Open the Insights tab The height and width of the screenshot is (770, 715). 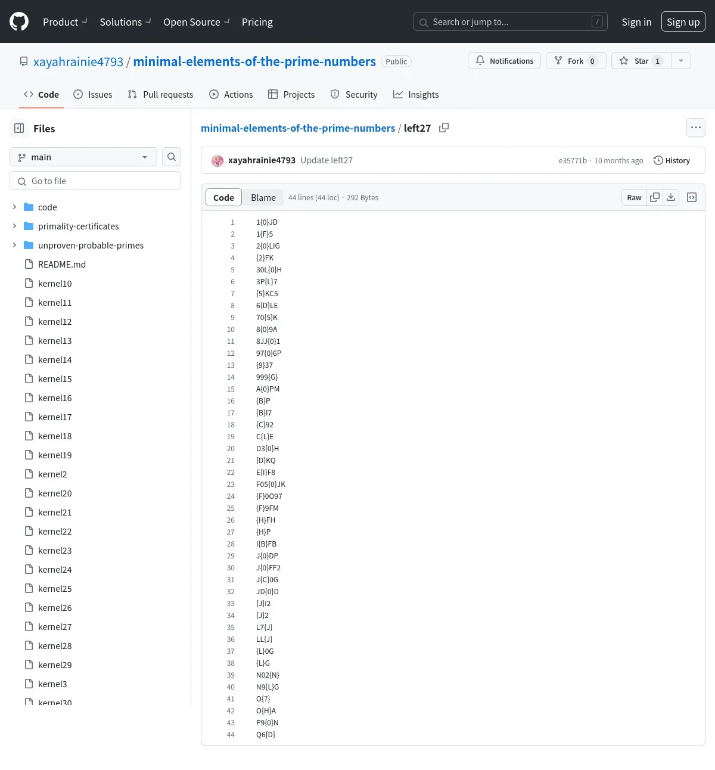tap(416, 94)
